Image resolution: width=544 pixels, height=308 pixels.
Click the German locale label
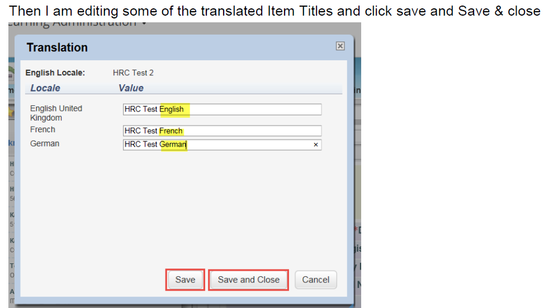tap(45, 143)
